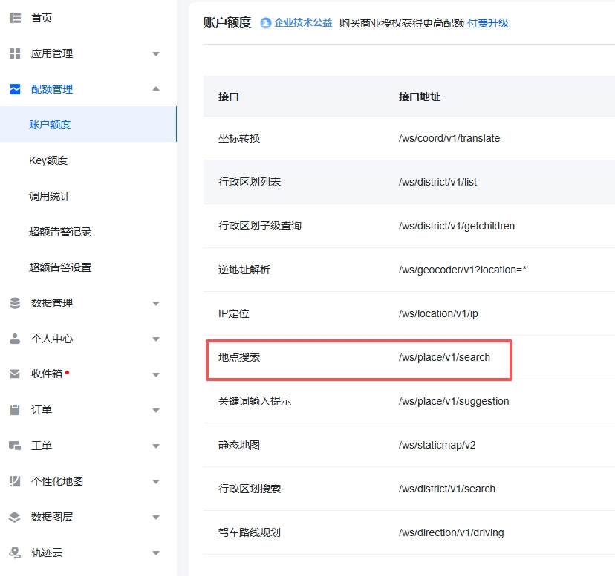Expand the 个人中心 dropdown arrow
This screenshot has height=580, width=615.
[156, 339]
